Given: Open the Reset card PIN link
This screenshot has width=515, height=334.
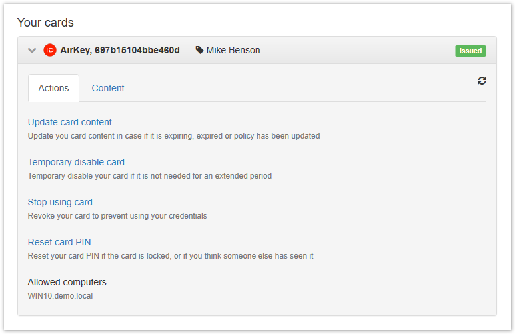Looking at the screenshot, I should point(59,242).
